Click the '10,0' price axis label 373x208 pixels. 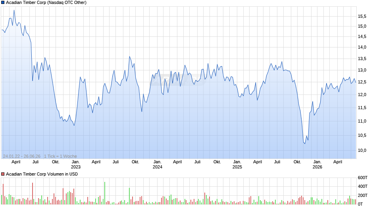point(362,150)
